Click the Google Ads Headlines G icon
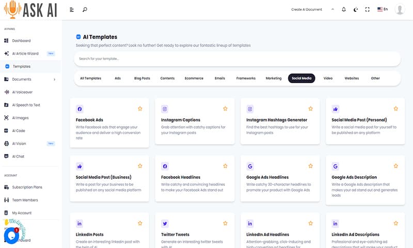 [250, 166]
